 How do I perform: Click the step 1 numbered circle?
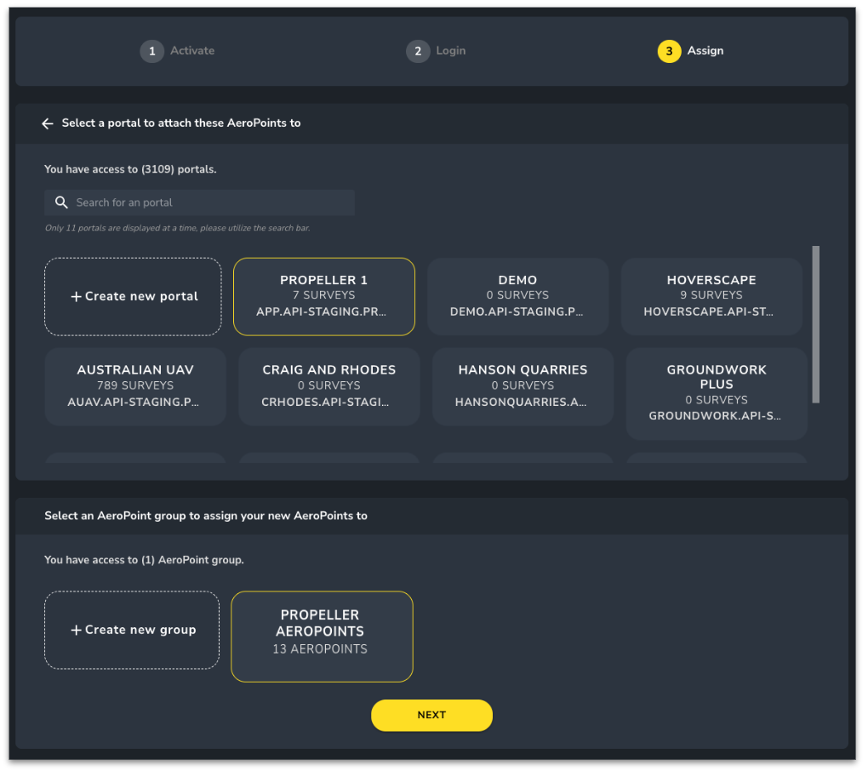tap(152, 51)
